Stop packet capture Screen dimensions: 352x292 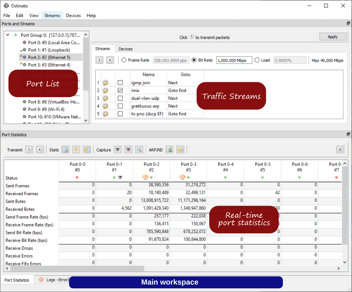128,150
